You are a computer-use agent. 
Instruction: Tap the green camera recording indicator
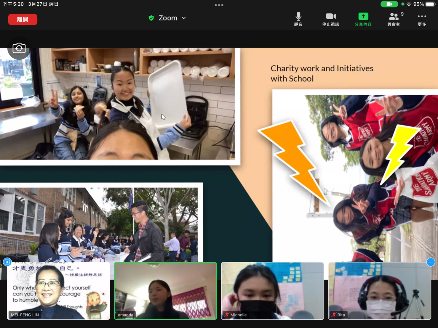point(389,4)
